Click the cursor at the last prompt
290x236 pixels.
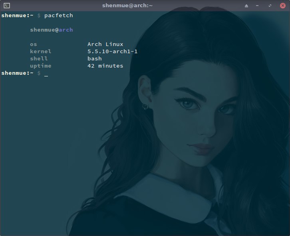click(x=46, y=75)
